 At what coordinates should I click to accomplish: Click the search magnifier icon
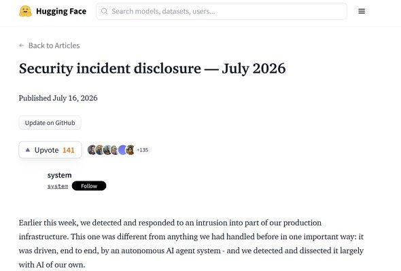coord(104,12)
